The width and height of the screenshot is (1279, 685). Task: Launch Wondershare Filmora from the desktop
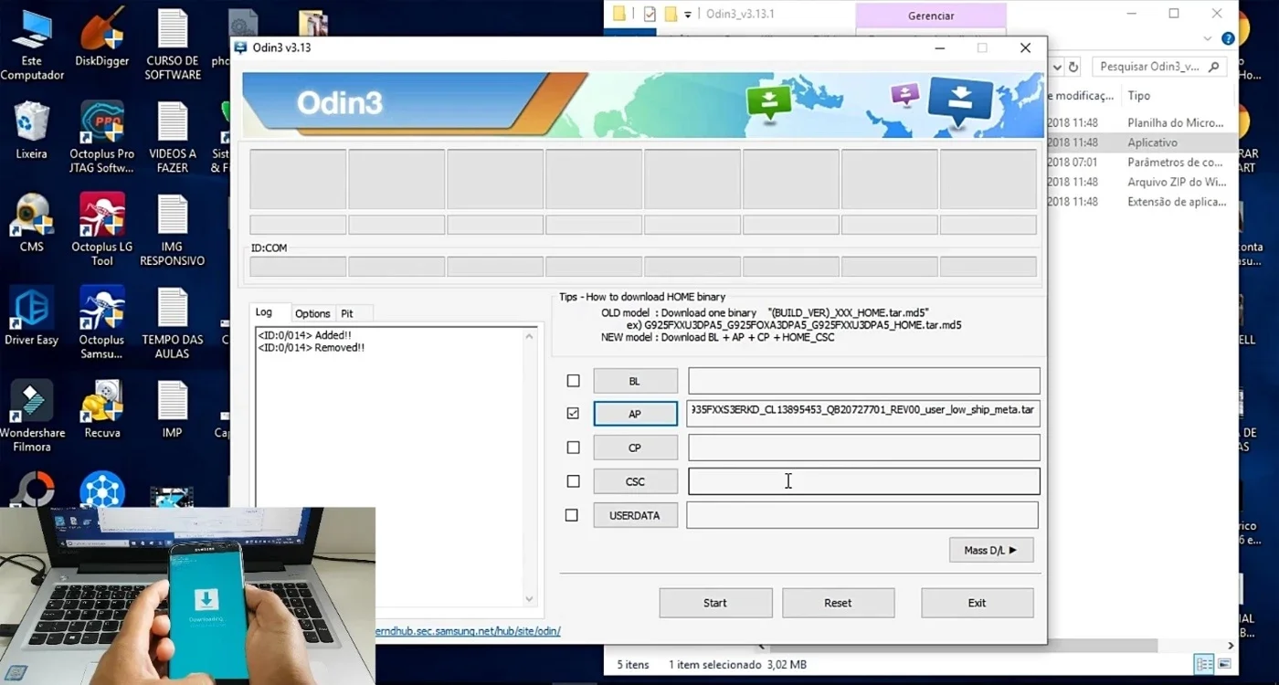pyautogui.click(x=32, y=416)
